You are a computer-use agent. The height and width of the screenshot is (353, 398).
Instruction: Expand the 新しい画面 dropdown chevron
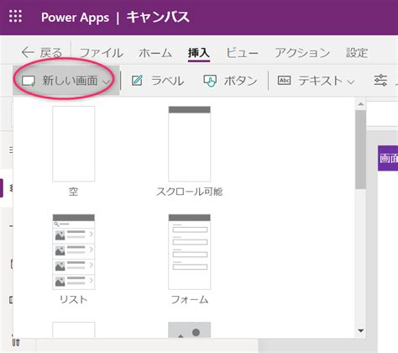[x=106, y=82]
